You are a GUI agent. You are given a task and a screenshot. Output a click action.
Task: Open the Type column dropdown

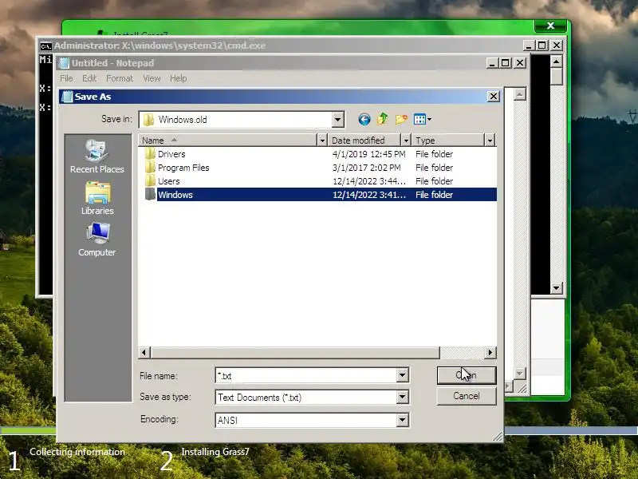pyautogui.click(x=490, y=141)
